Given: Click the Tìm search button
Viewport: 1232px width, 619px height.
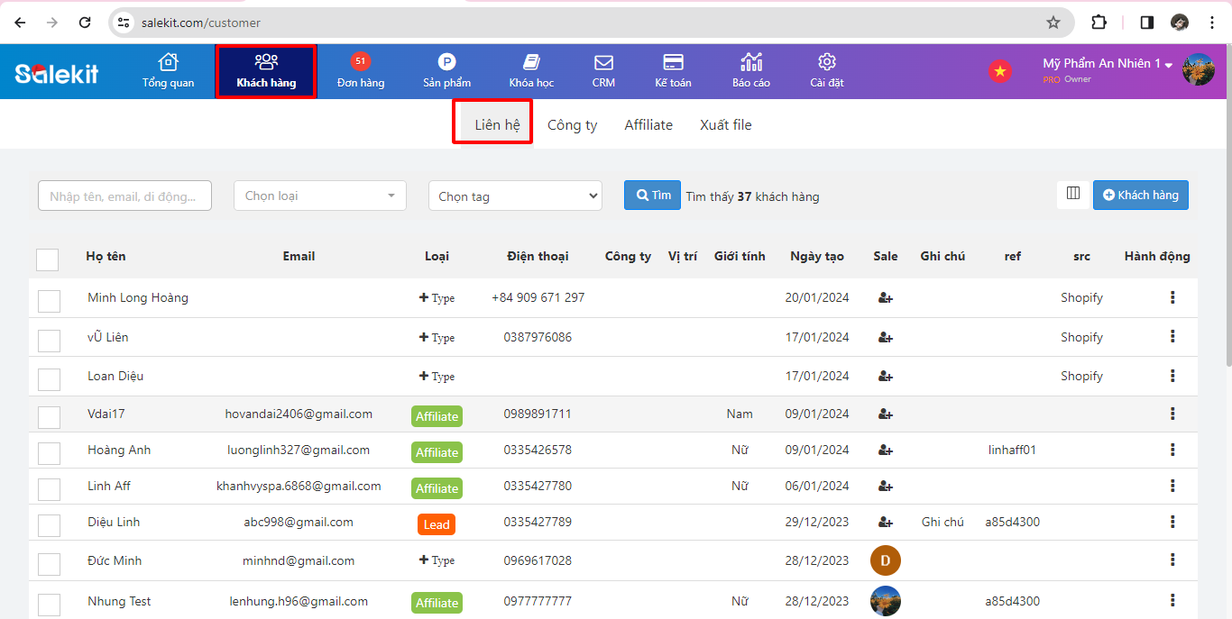Looking at the screenshot, I should point(652,196).
